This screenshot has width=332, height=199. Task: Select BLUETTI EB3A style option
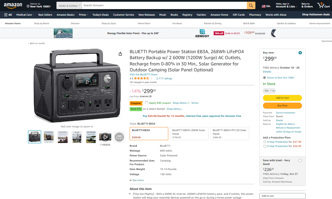[x=149, y=134]
